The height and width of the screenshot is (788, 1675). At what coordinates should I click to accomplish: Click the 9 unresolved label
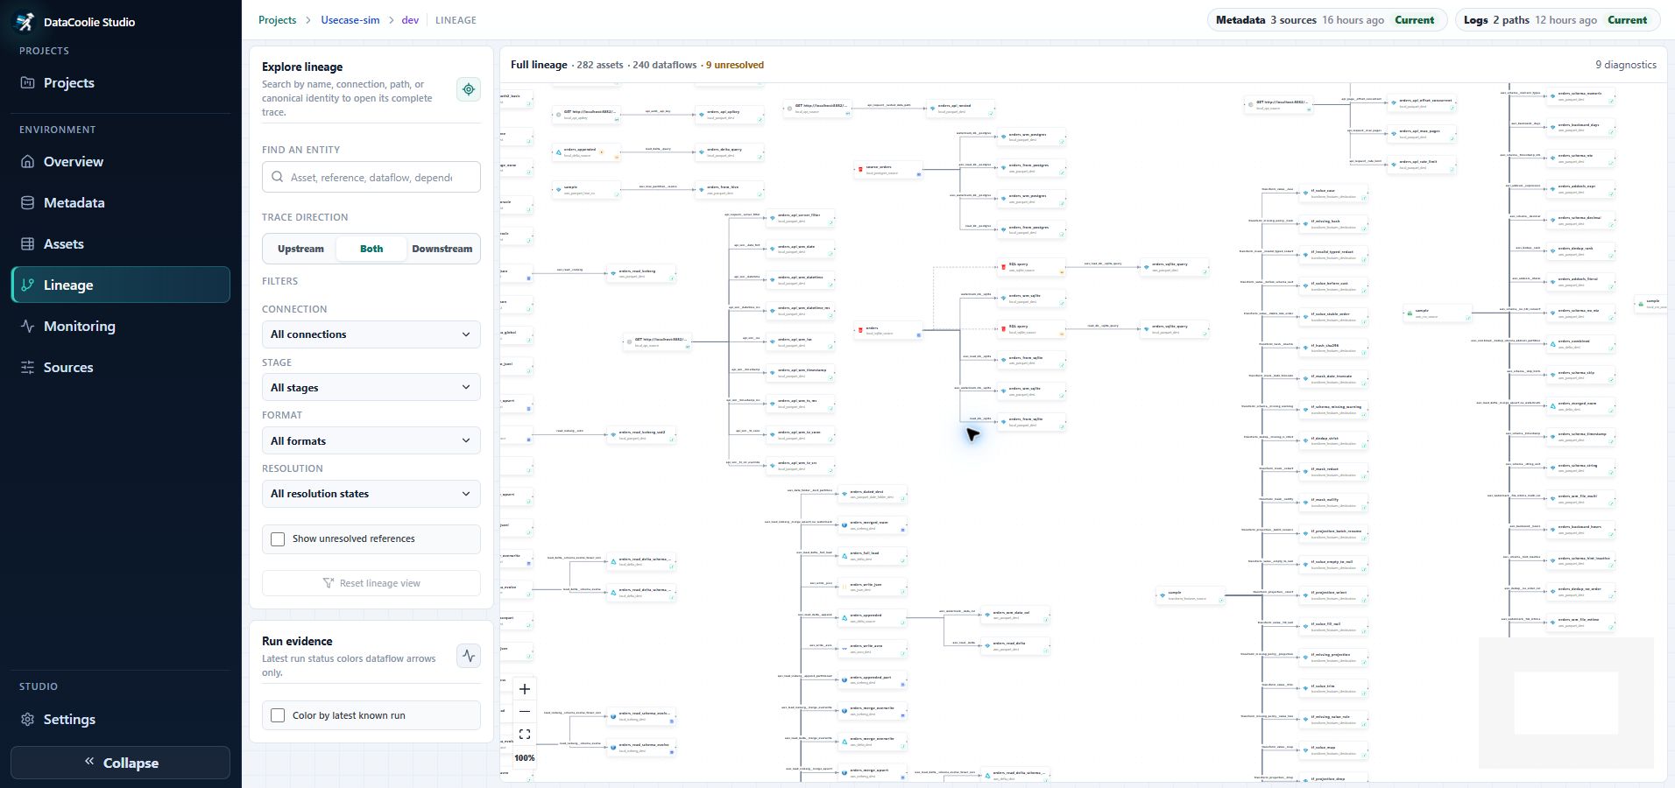coord(734,65)
